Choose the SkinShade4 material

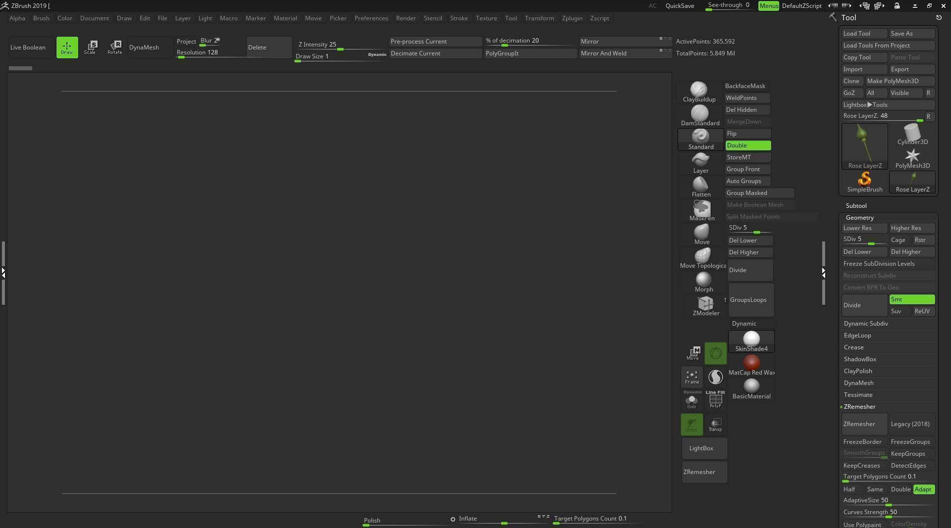pos(751,341)
